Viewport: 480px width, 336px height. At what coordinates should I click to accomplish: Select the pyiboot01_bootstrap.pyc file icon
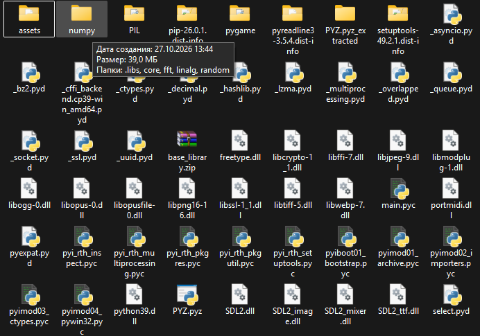click(347, 236)
